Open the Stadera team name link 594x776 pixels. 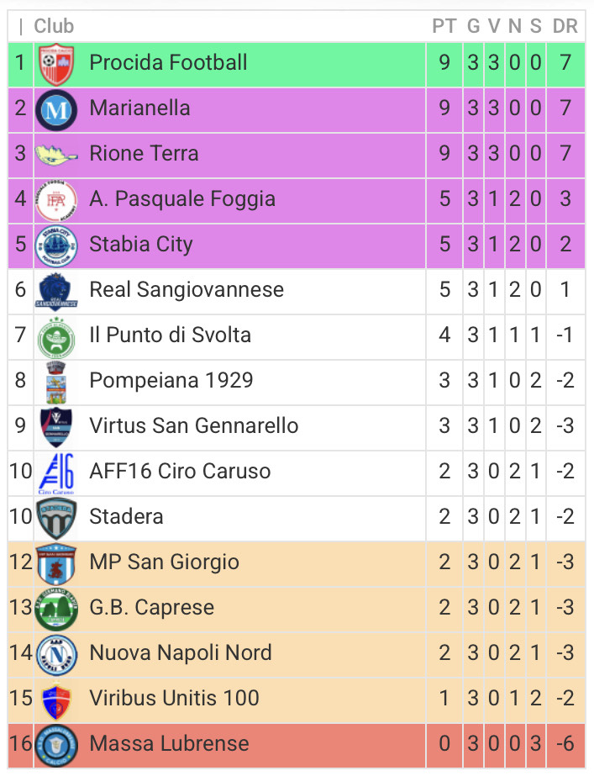click(x=126, y=516)
